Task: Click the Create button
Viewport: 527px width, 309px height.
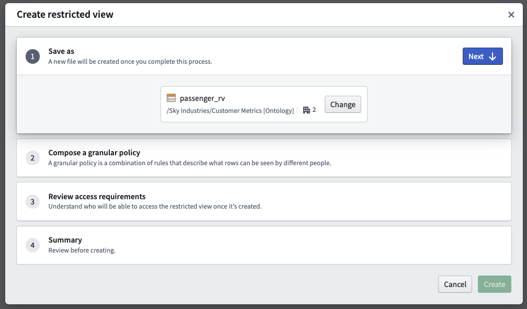Action: pos(495,284)
